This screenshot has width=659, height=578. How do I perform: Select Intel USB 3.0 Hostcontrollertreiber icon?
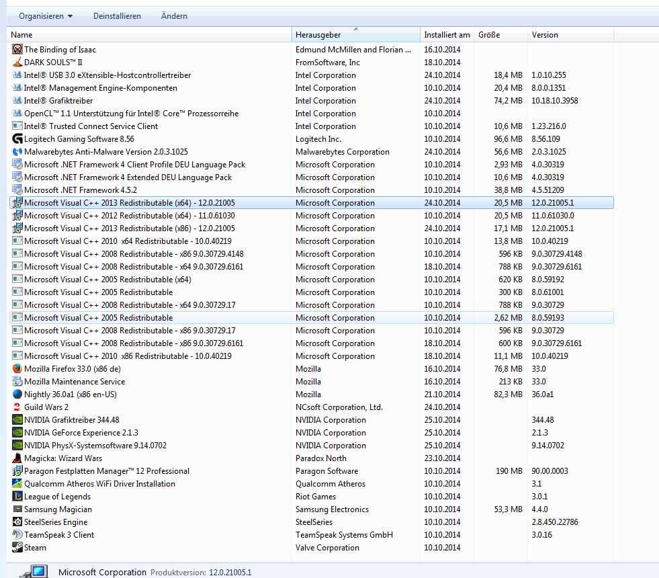17,75
